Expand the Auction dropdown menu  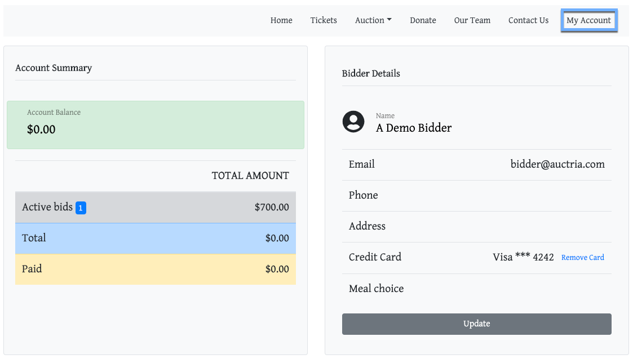coord(373,20)
